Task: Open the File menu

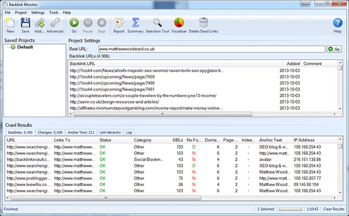Action: [x=7, y=12]
